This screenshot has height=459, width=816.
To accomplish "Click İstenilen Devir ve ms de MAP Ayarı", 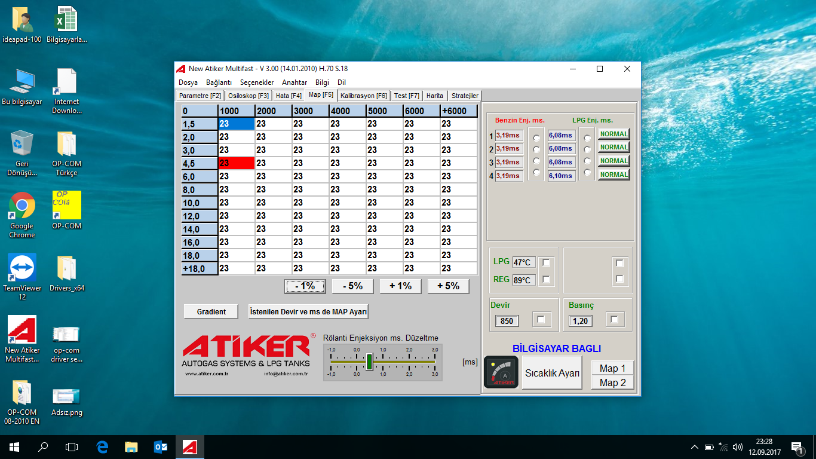I will [x=308, y=311].
